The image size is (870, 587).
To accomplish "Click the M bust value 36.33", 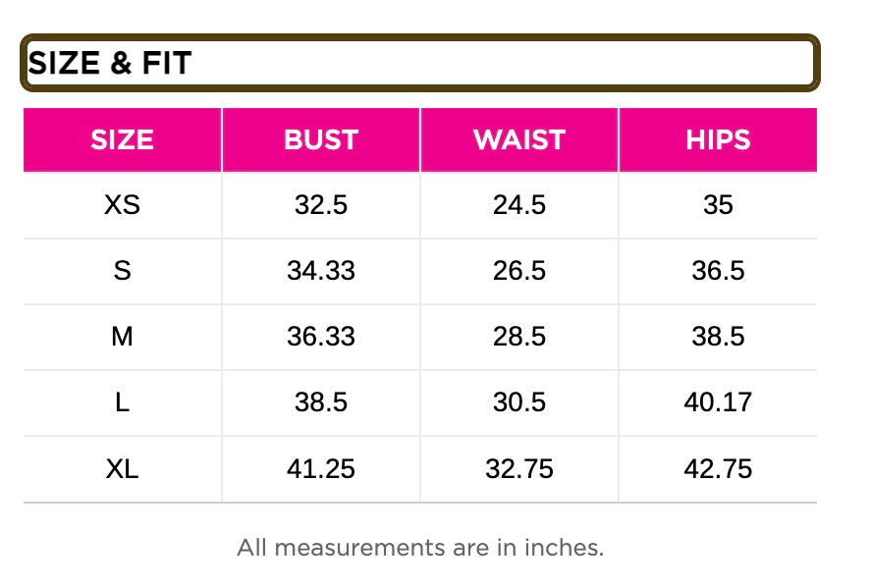I will point(321,337).
